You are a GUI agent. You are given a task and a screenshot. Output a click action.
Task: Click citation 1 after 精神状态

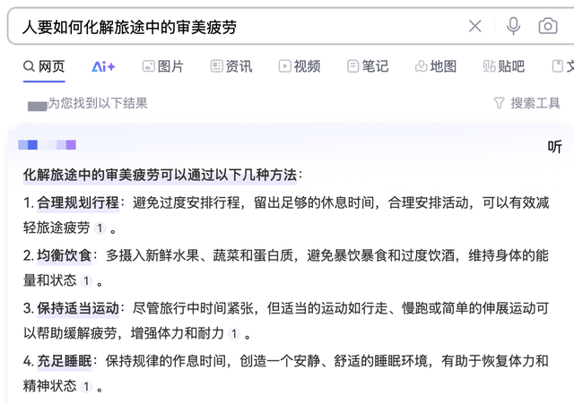(86, 386)
